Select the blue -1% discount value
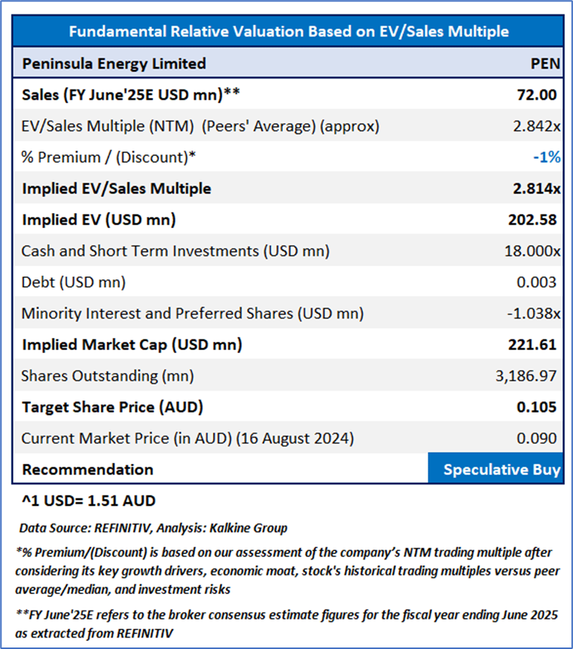 pyautogui.click(x=547, y=157)
